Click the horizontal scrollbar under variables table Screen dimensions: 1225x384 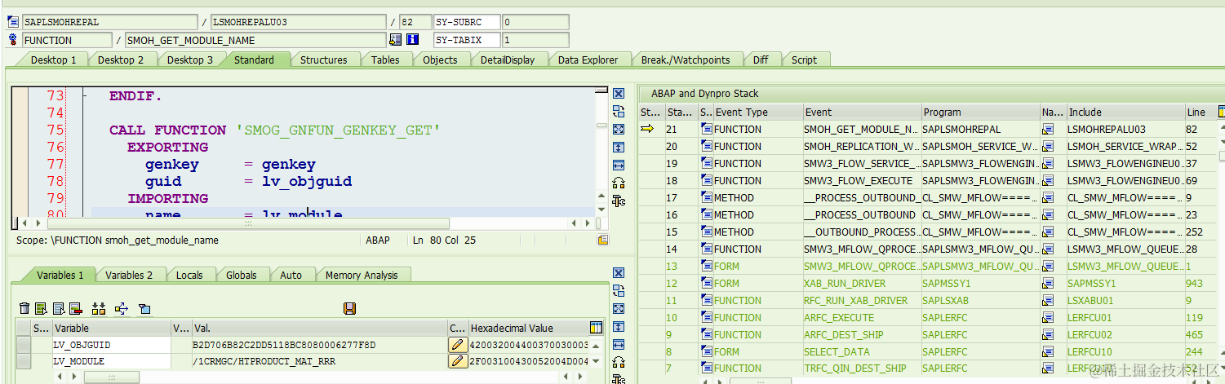pos(111,377)
